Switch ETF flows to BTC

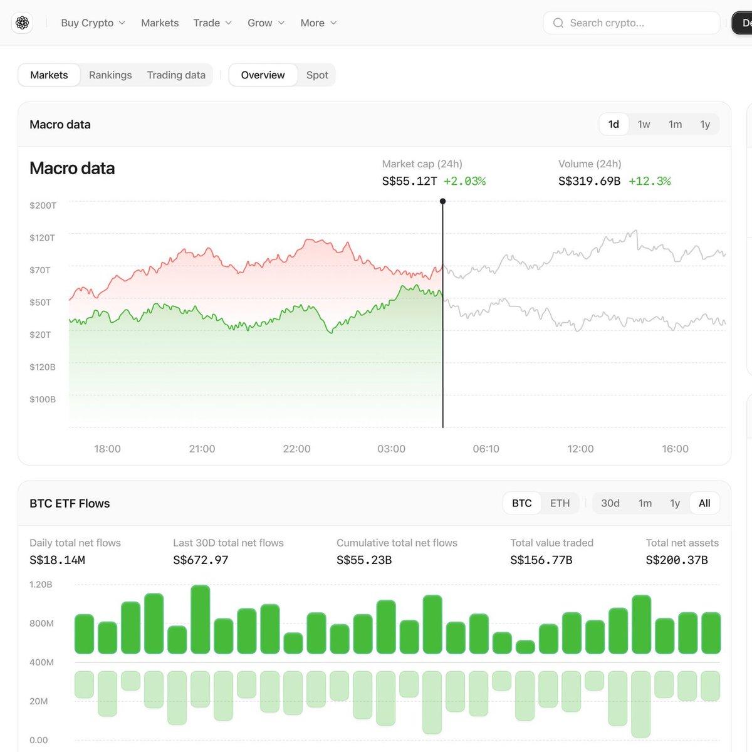522,503
